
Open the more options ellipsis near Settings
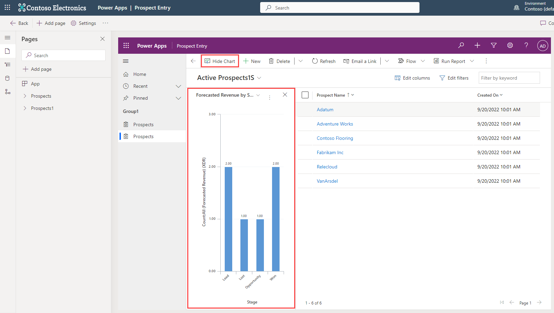[106, 23]
